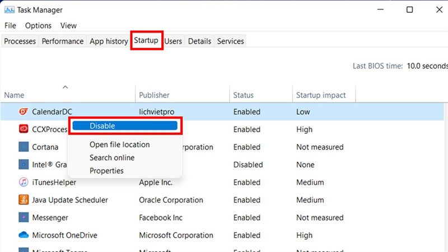Image resolution: width=448 pixels, height=252 pixels.
Task: Go to the Services tab
Action: (230, 41)
